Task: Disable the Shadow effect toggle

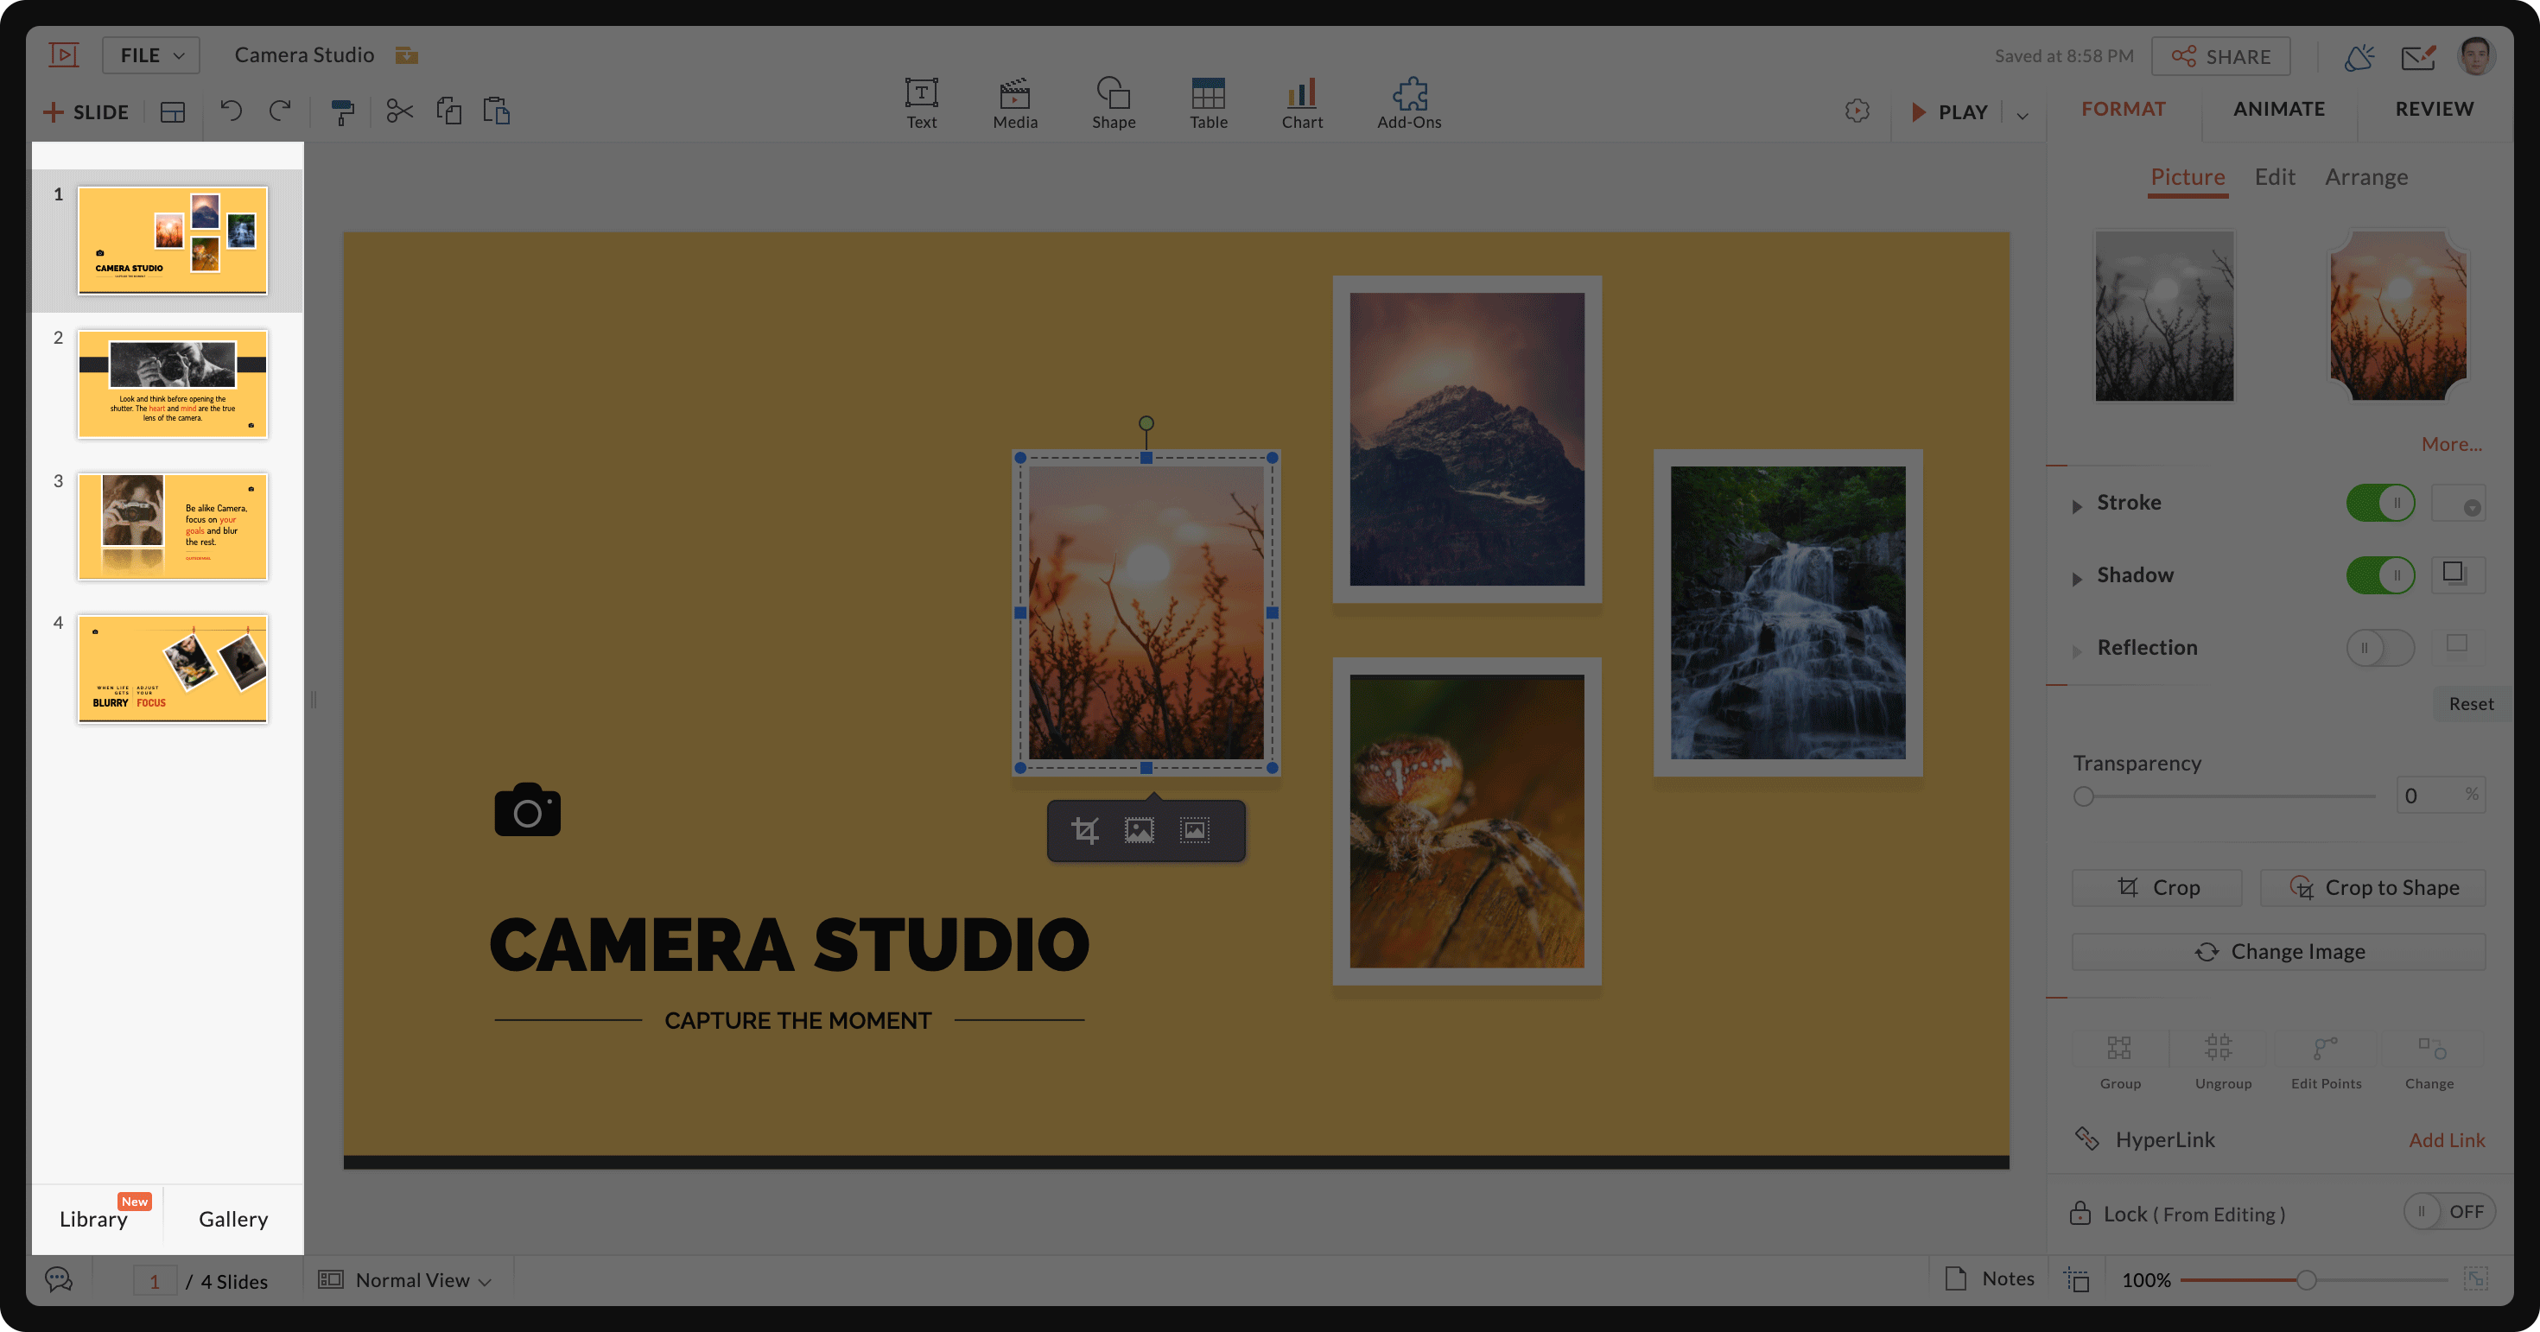Action: [x=2381, y=574]
